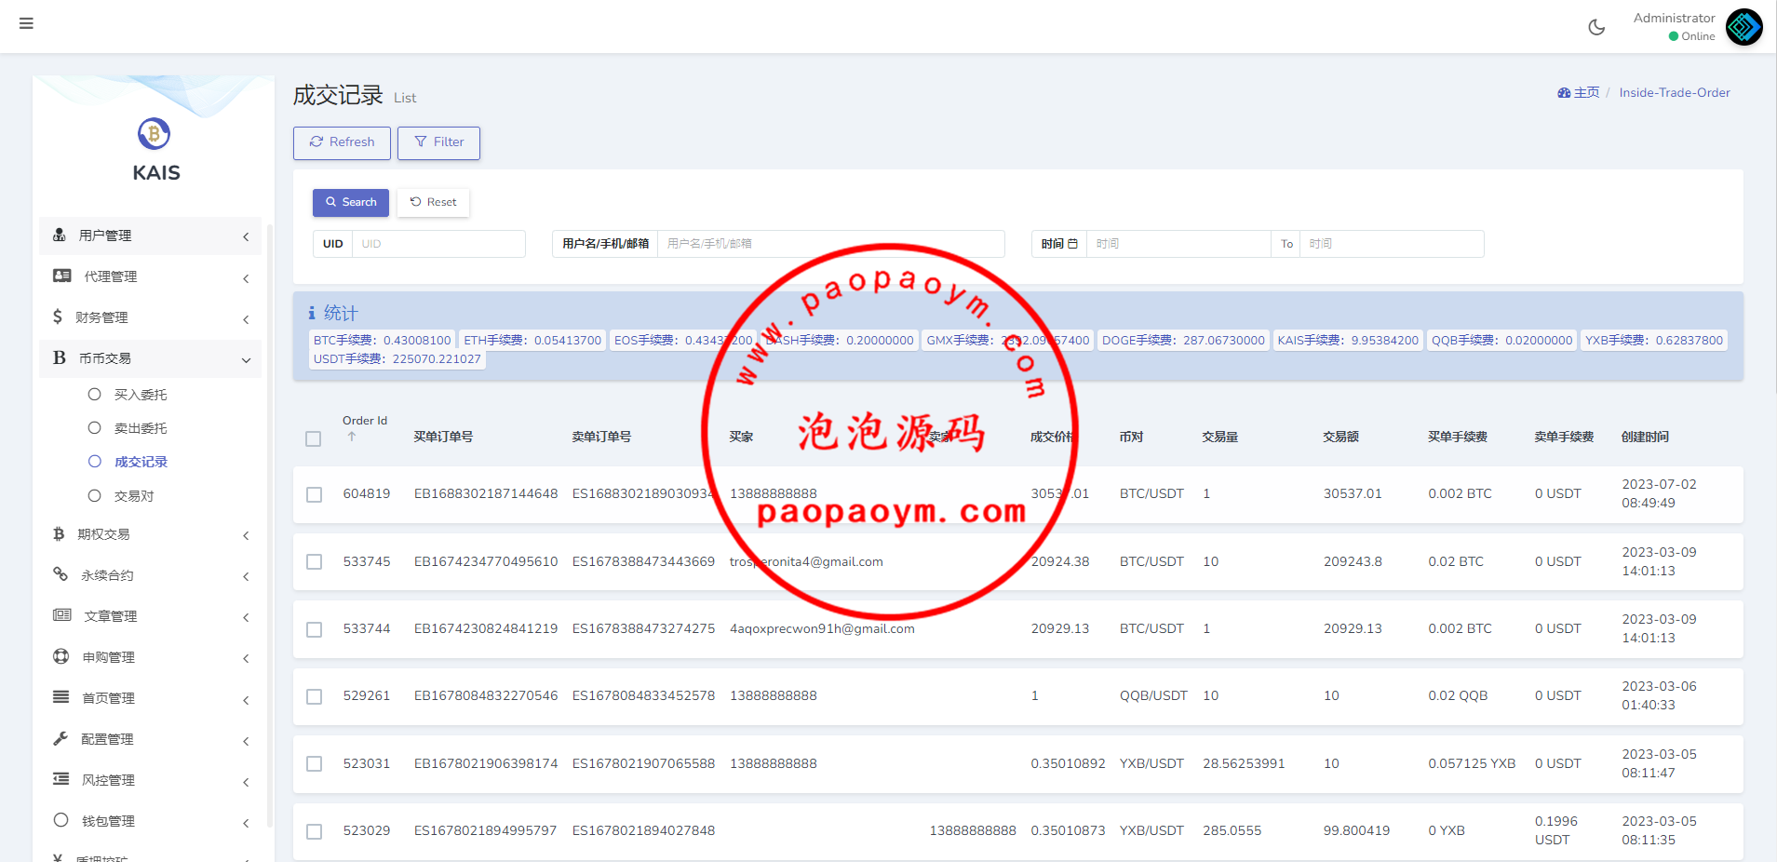Expand the 用户管理 chevron
1777x862 pixels.
tap(246, 236)
